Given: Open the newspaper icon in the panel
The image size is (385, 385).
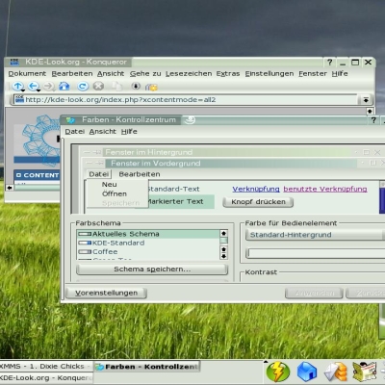Looking at the screenshot, I should (365, 372).
